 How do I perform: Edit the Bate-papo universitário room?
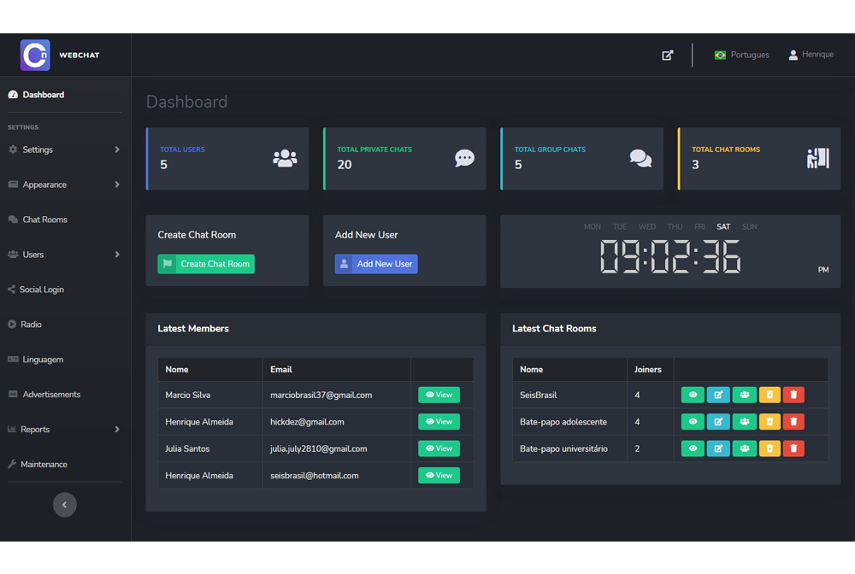(x=718, y=448)
